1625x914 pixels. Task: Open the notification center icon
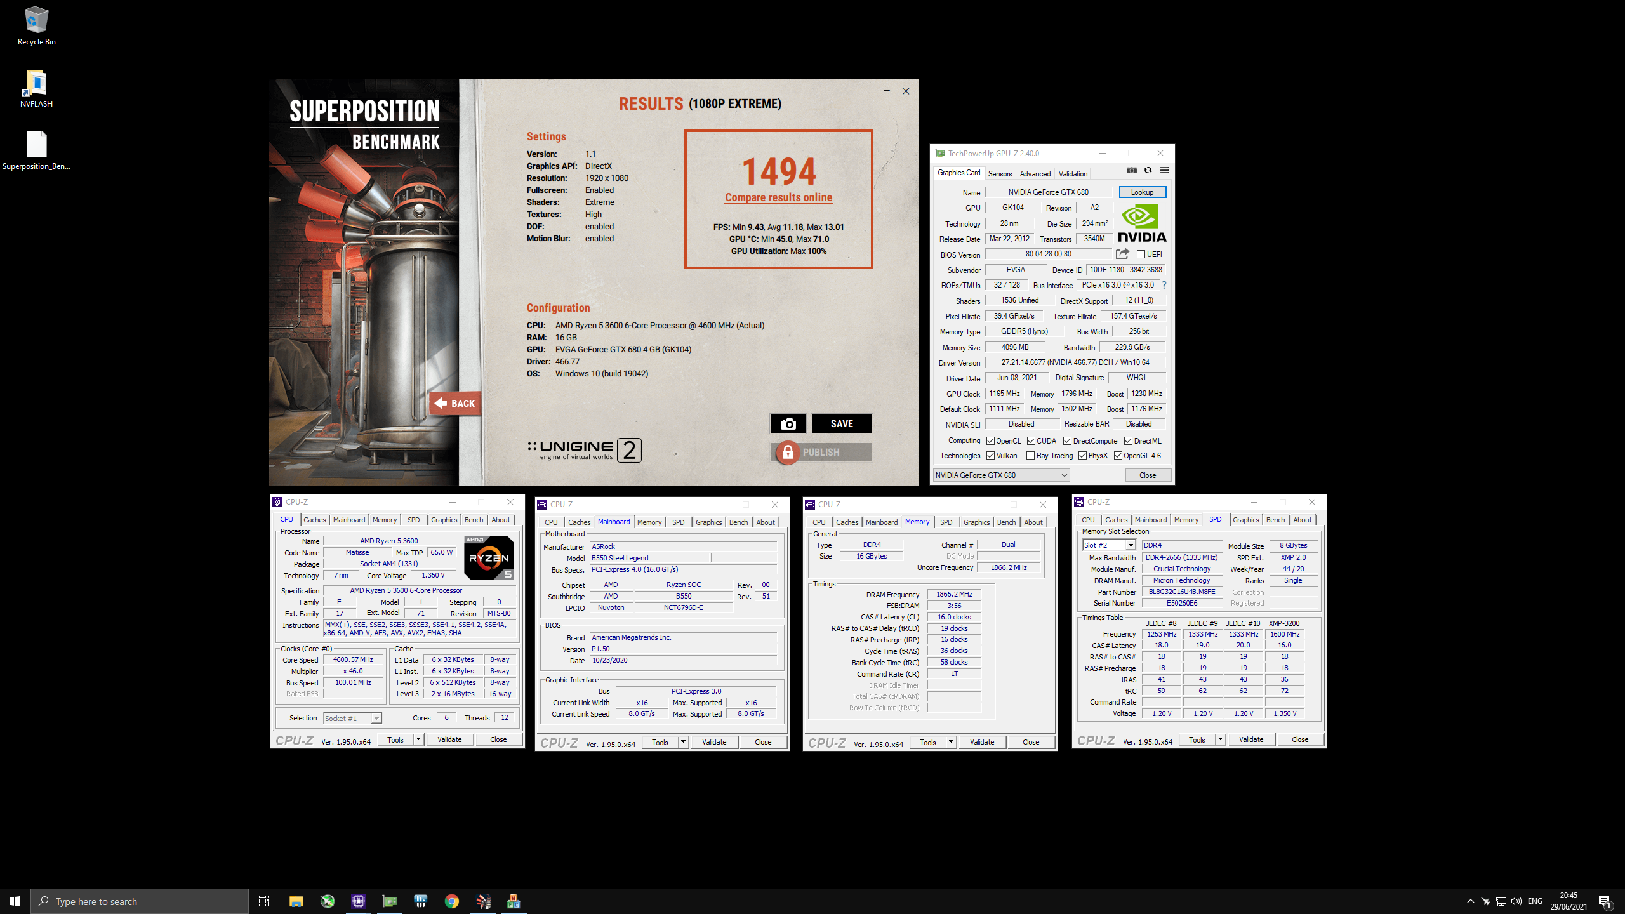click(x=1605, y=901)
